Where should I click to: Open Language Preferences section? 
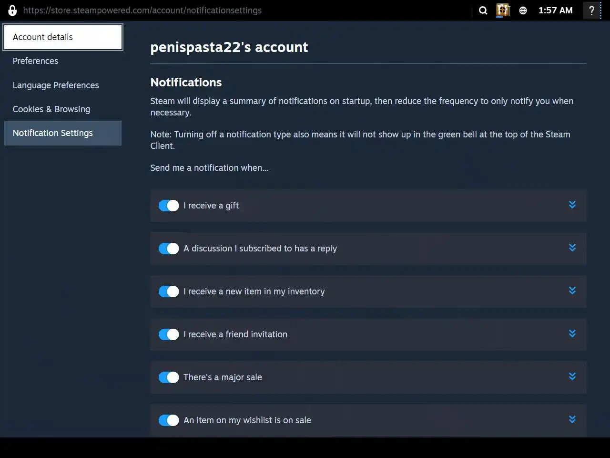[63, 85]
